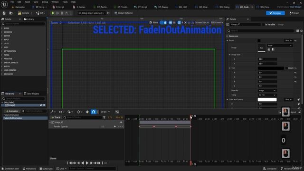
Task: Switch to Graph mode
Action: point(294,13)
